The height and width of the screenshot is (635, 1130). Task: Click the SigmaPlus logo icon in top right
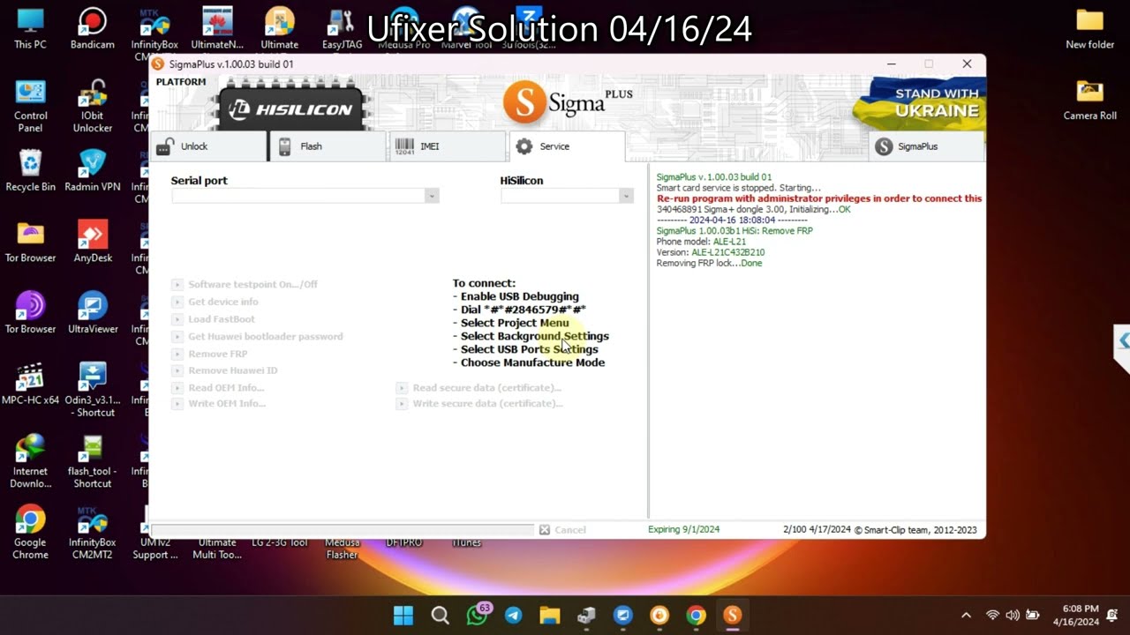885,146
